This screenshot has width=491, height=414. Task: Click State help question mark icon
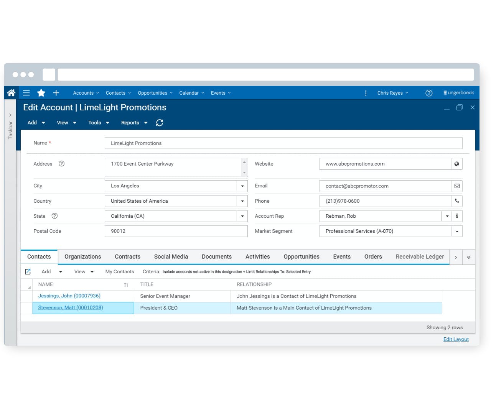[x=54, y=216]
